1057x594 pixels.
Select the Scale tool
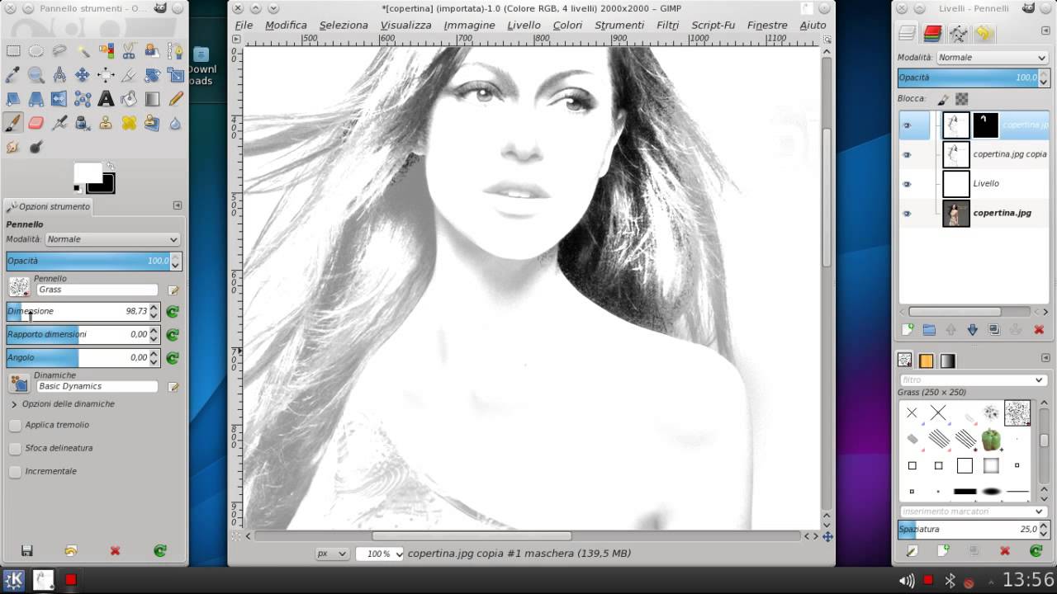click(175, 75)
